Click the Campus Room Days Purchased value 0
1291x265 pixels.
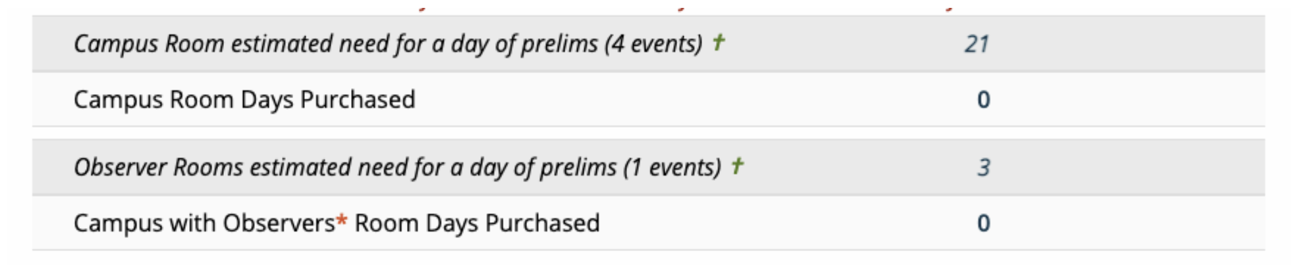pos(983,99)
